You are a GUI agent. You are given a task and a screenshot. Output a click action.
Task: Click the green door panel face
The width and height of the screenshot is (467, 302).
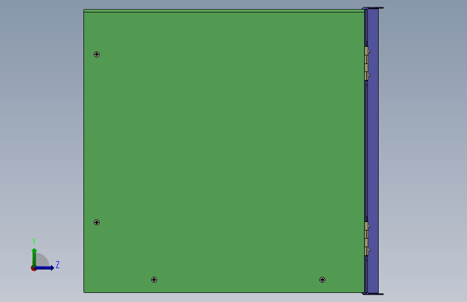tap(224, 152)
